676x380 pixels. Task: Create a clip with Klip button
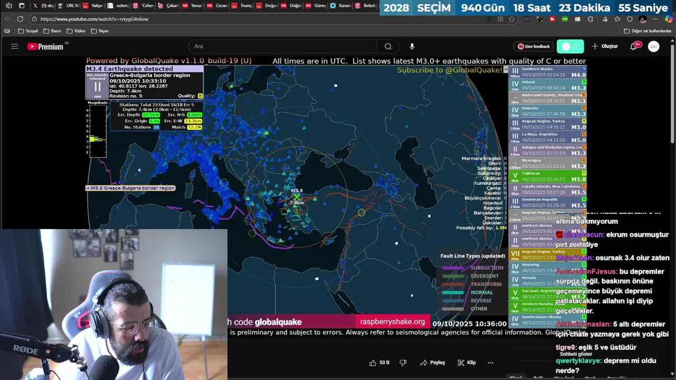[467, 363]
